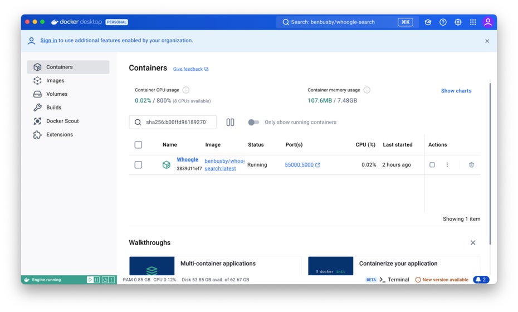Click the column layout icon next to search
This screenshot has height=312, width=518.
coord(230,122)
